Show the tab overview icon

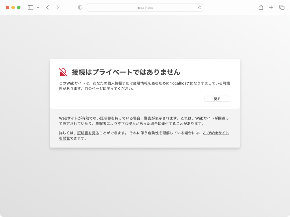(282, 7)
